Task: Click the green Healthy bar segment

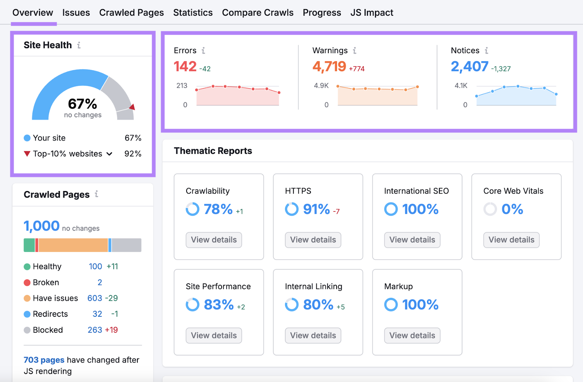Action: tap(29, 245)
